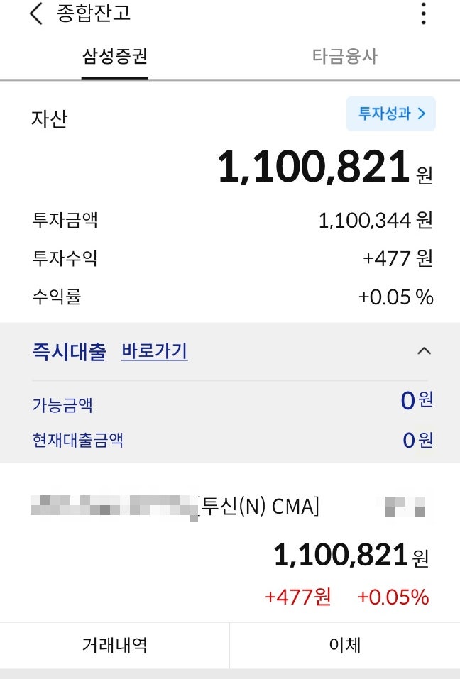Tap the 현재대출금액 label
This screenshot has width=460, height=679.
[x=77, y=440]
